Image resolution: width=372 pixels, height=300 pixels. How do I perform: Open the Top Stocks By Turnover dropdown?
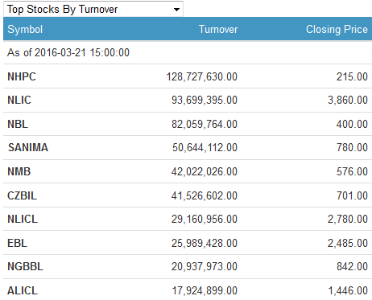(93, 9)
